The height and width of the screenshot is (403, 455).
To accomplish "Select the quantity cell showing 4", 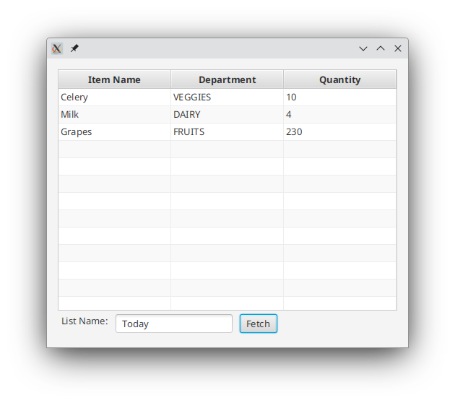I will click(339, 115).
